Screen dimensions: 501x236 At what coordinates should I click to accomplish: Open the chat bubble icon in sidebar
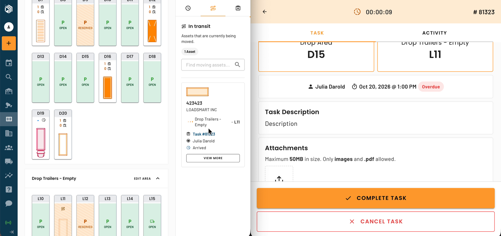pyautogui.click(x=9, y=204)
